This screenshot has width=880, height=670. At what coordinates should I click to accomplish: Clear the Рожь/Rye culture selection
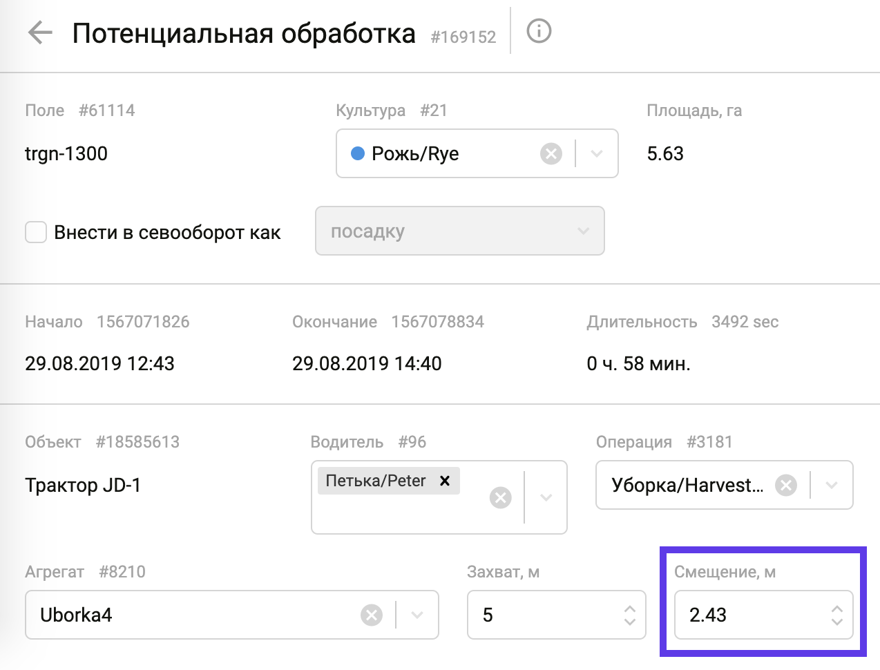pos(551,153)
